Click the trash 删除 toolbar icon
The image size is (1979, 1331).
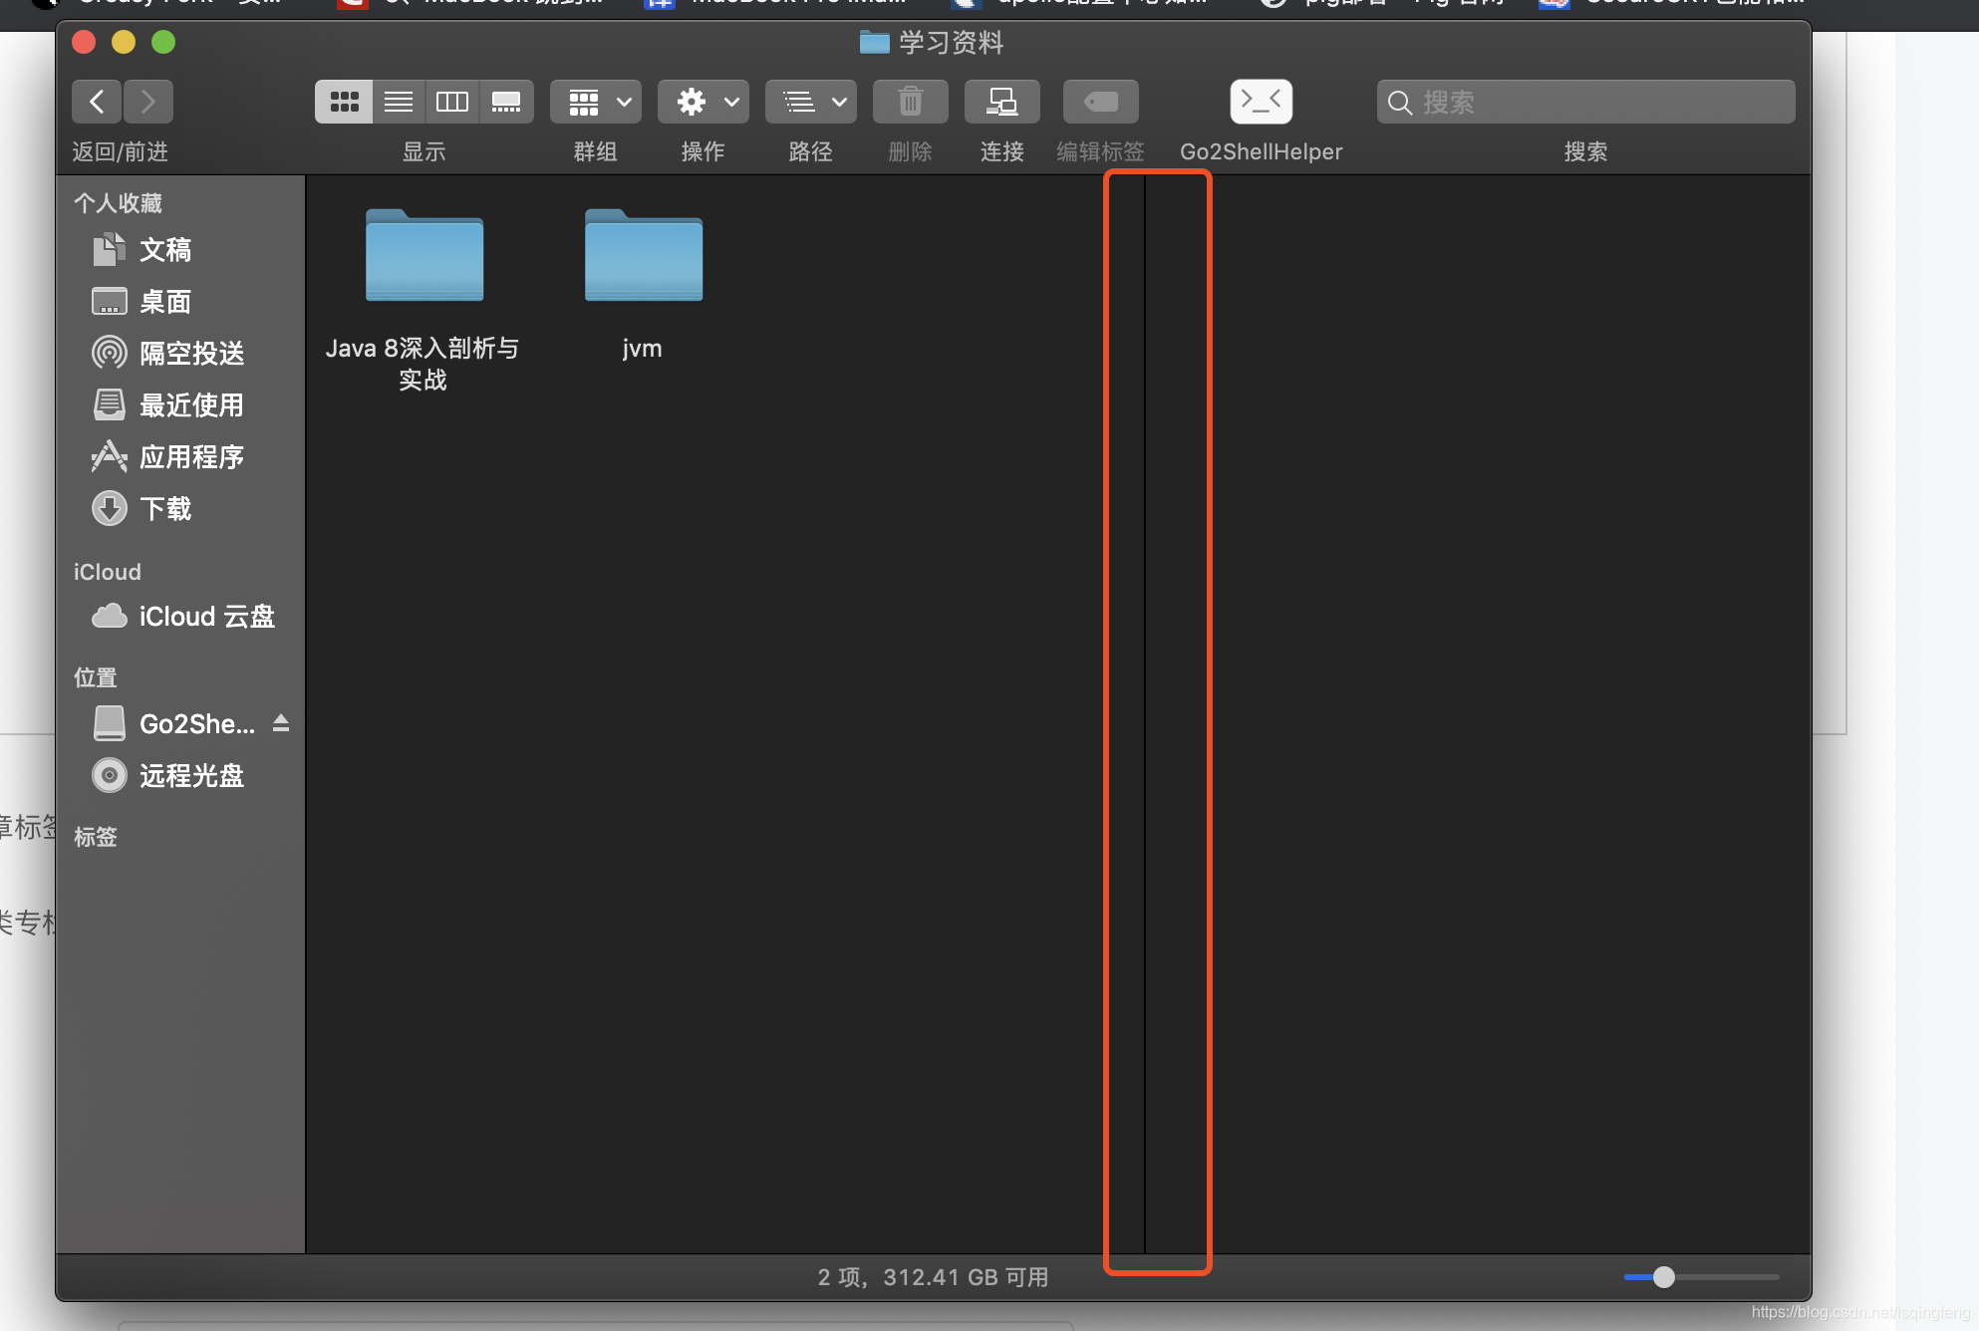(x=910, y=102)
